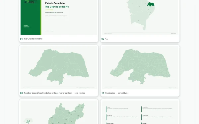This screenshot has height=124, width=199.
Task: Click the '05 CE' caption
Action: (104, 39)
